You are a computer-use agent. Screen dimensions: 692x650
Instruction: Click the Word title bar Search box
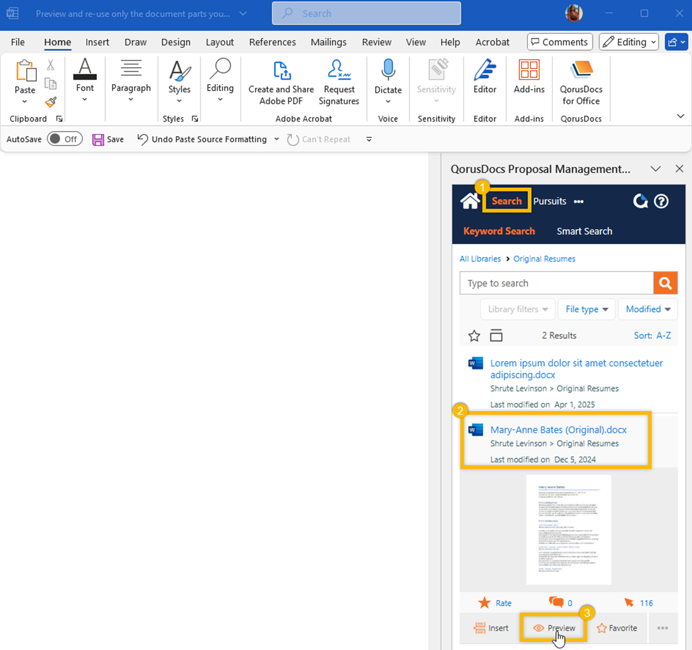coord(367,13)
